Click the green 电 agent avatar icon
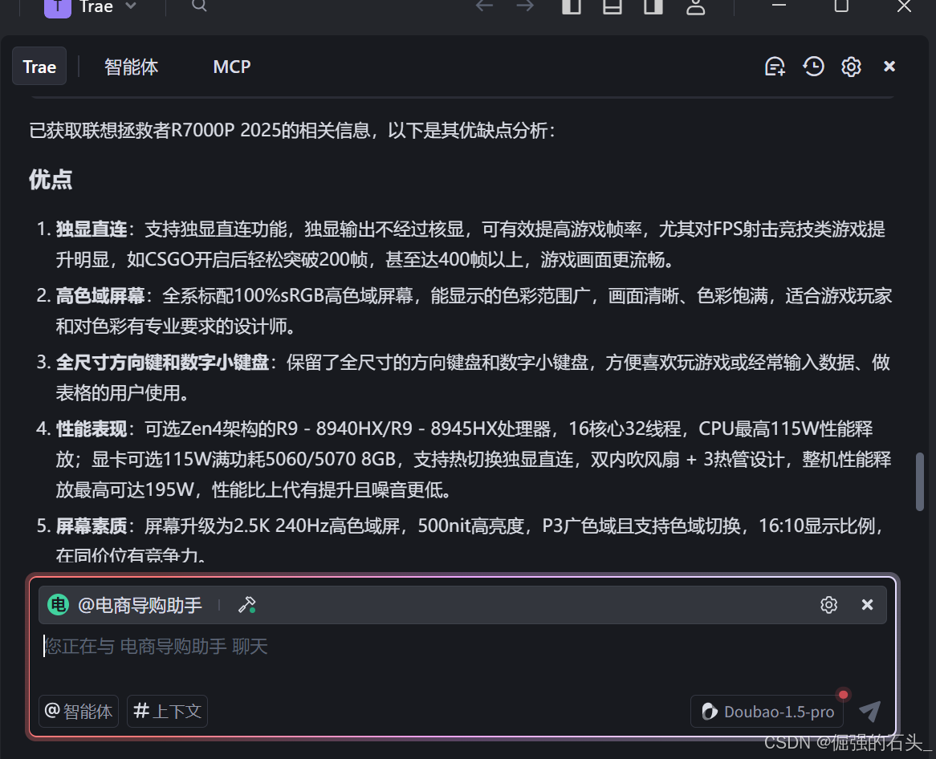Screen dimensions: 936x759 click(x=59, y=605)
